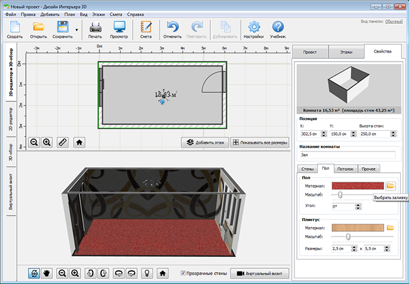Image resolution: width=409 pixels, height=284 pixels.
Task: Open floor material folder icon
Action: [x=391, y=186]
